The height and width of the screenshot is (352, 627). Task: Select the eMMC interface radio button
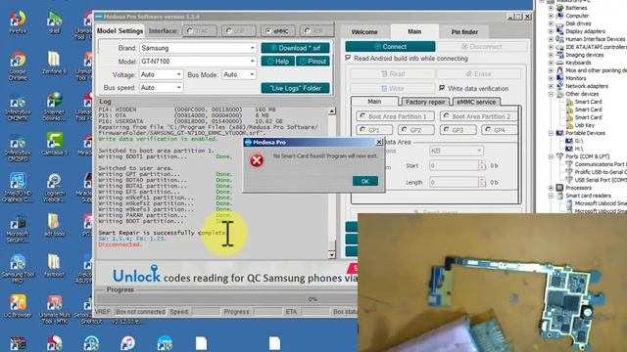(268, 30)
